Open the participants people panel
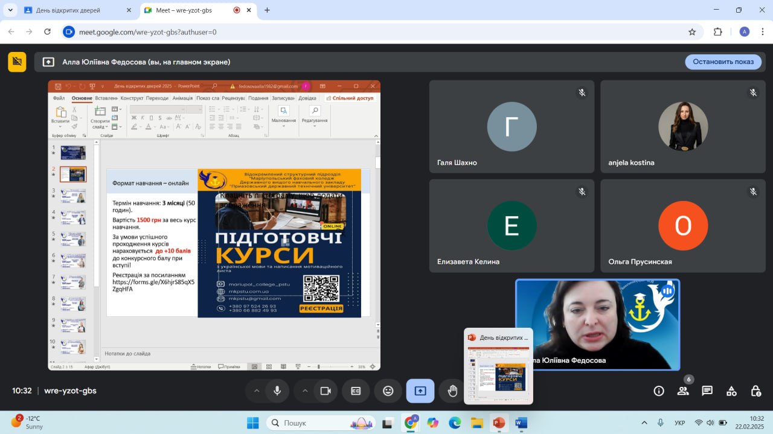Image resolution: width=773 pixels, height=434 pixels. (683, 391)
